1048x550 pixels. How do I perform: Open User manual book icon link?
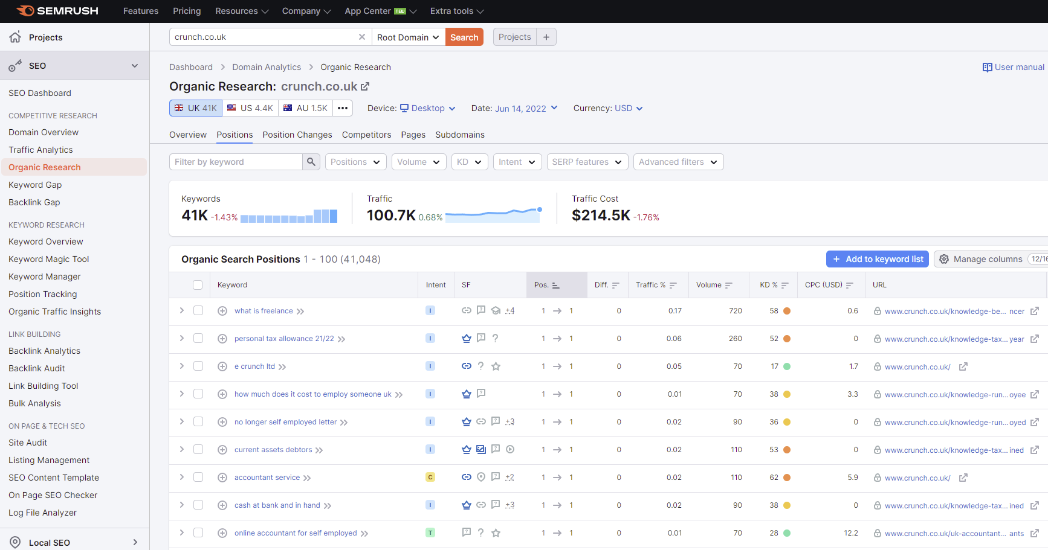(x=987, y=67)
